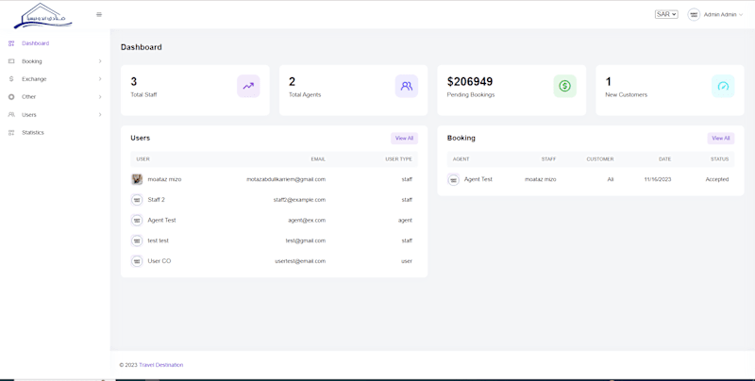This screenshot has width=755, height=381.
Task: Toggle the hamburger sidebar menu icon
Action: pyautogui.click(x=99, y=14)
